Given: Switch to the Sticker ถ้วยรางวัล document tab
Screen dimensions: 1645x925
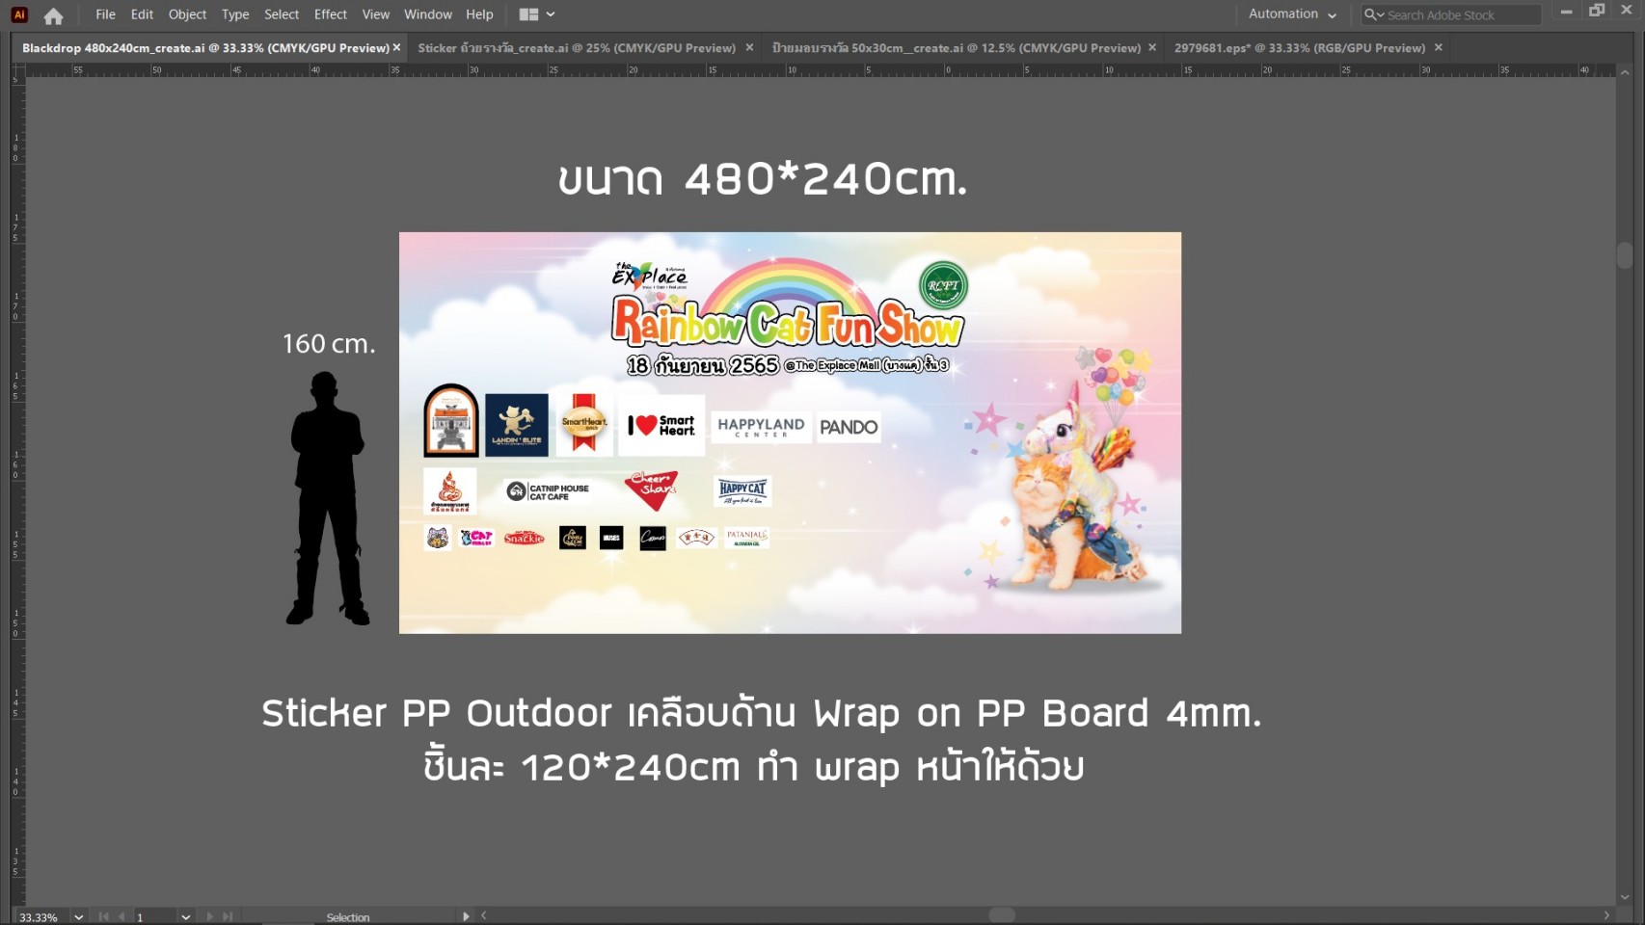Looking at the screenshot, I should pos(579,47).
